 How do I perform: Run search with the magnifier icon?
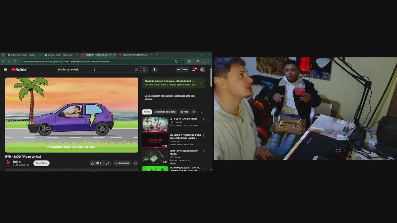[x=144, y=69]
